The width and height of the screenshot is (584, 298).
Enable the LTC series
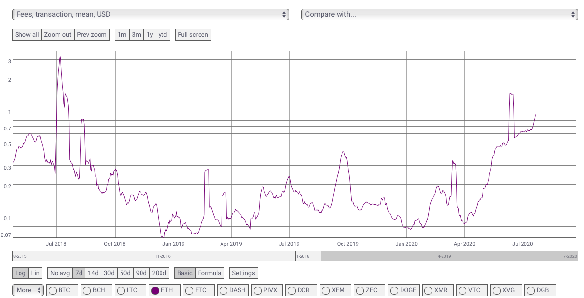[x=130, y=290]
